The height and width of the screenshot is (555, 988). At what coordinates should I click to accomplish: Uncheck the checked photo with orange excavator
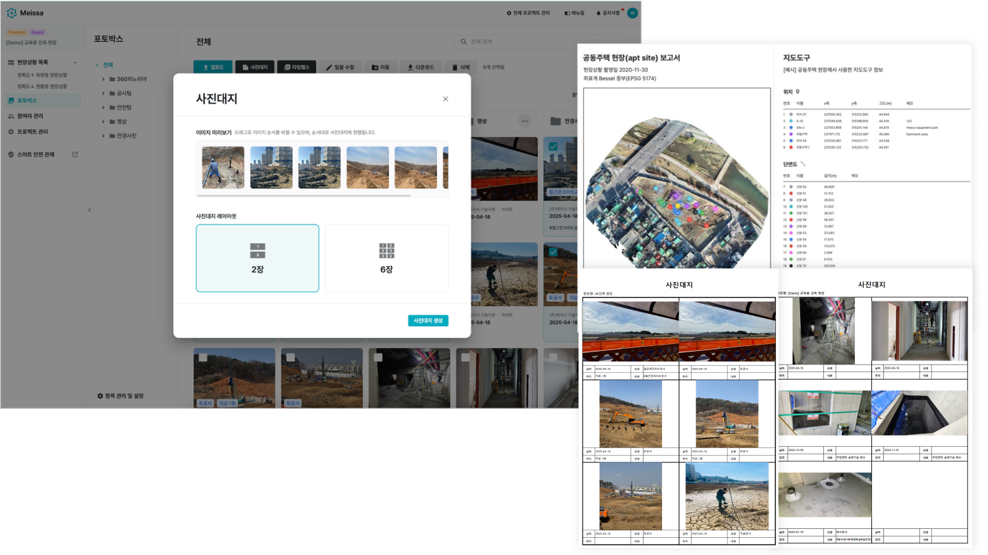click(554, 252)
